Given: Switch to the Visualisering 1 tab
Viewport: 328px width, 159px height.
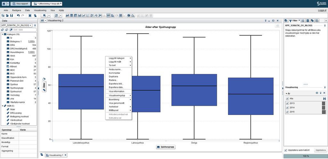Looking at the screenshot, I should click(x=56, y=155).
